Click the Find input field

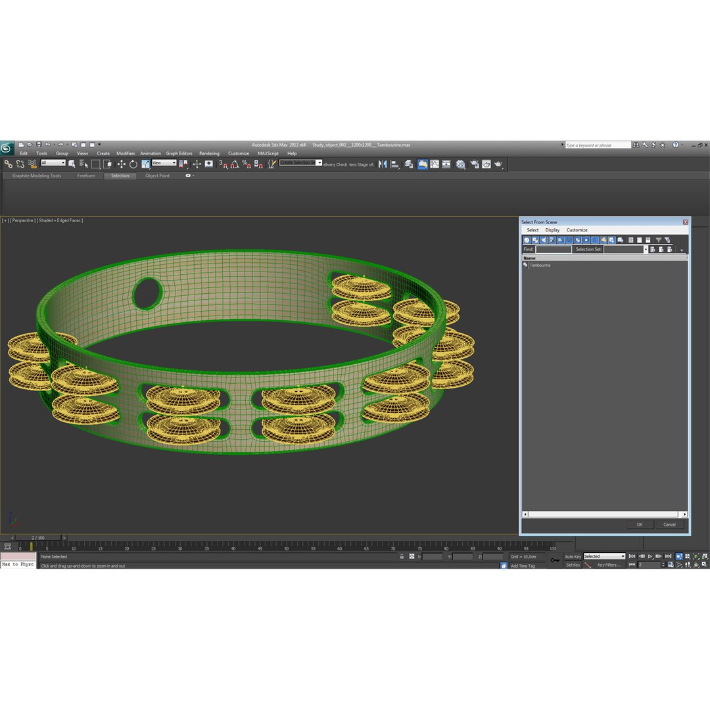tap(554, 249)
